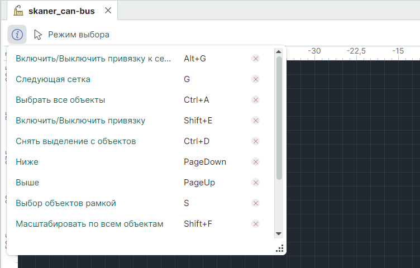420x268 pixels.
Task: Delete the Ctrl+A shortcut binding
Action: pos(256,100)
